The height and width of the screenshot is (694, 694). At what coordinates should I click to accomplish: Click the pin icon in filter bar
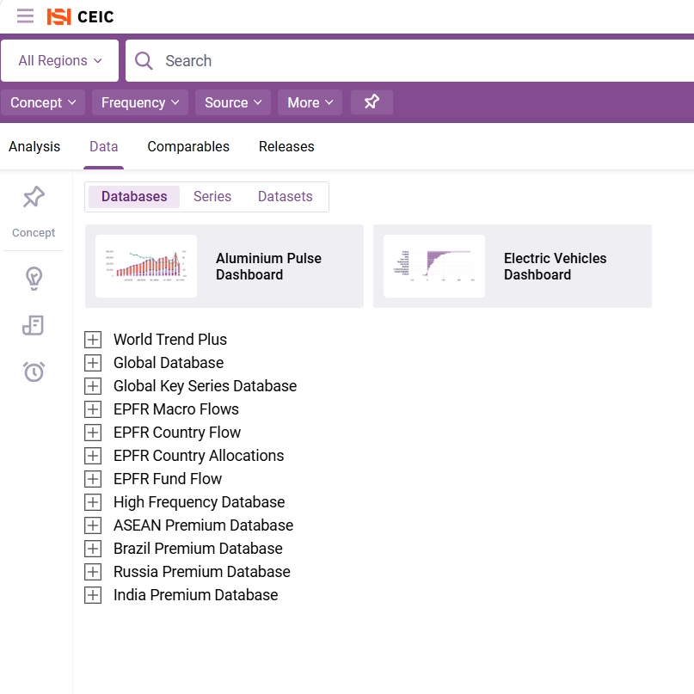point(372,102)
